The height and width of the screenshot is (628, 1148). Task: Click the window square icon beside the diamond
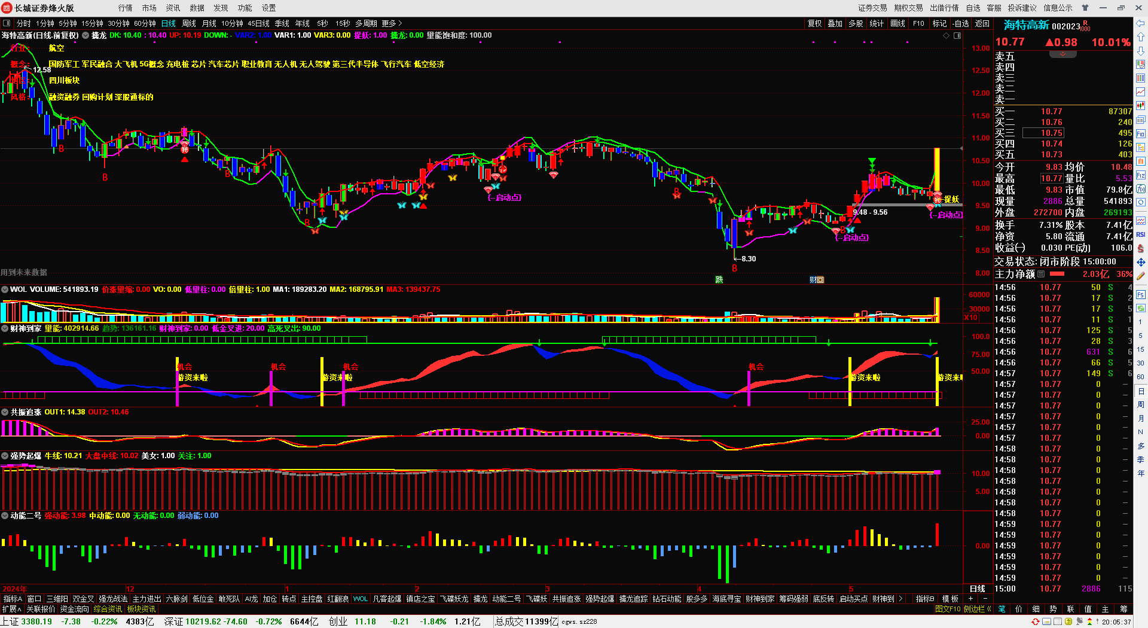tap(957, 36)
